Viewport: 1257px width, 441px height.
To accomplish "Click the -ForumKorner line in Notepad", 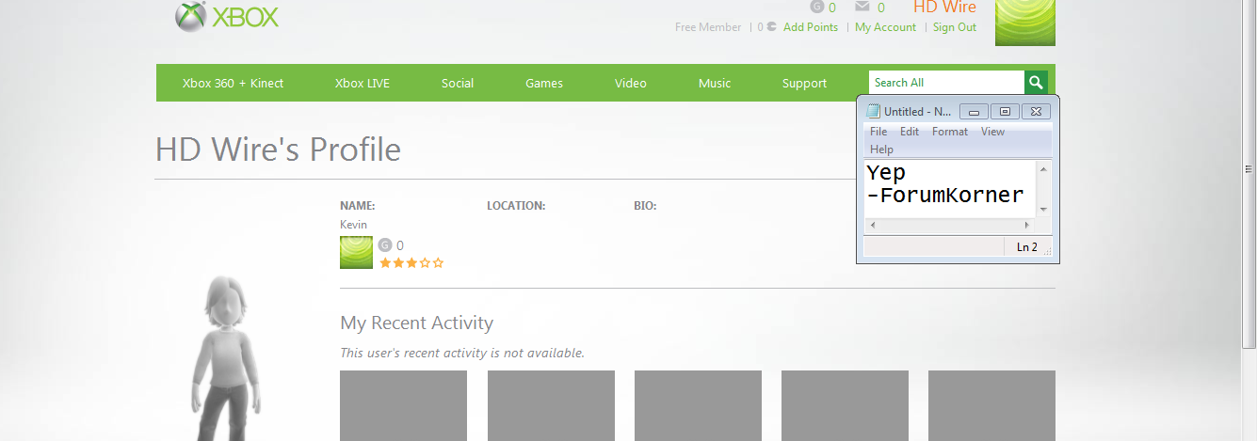I will point(945,196).
